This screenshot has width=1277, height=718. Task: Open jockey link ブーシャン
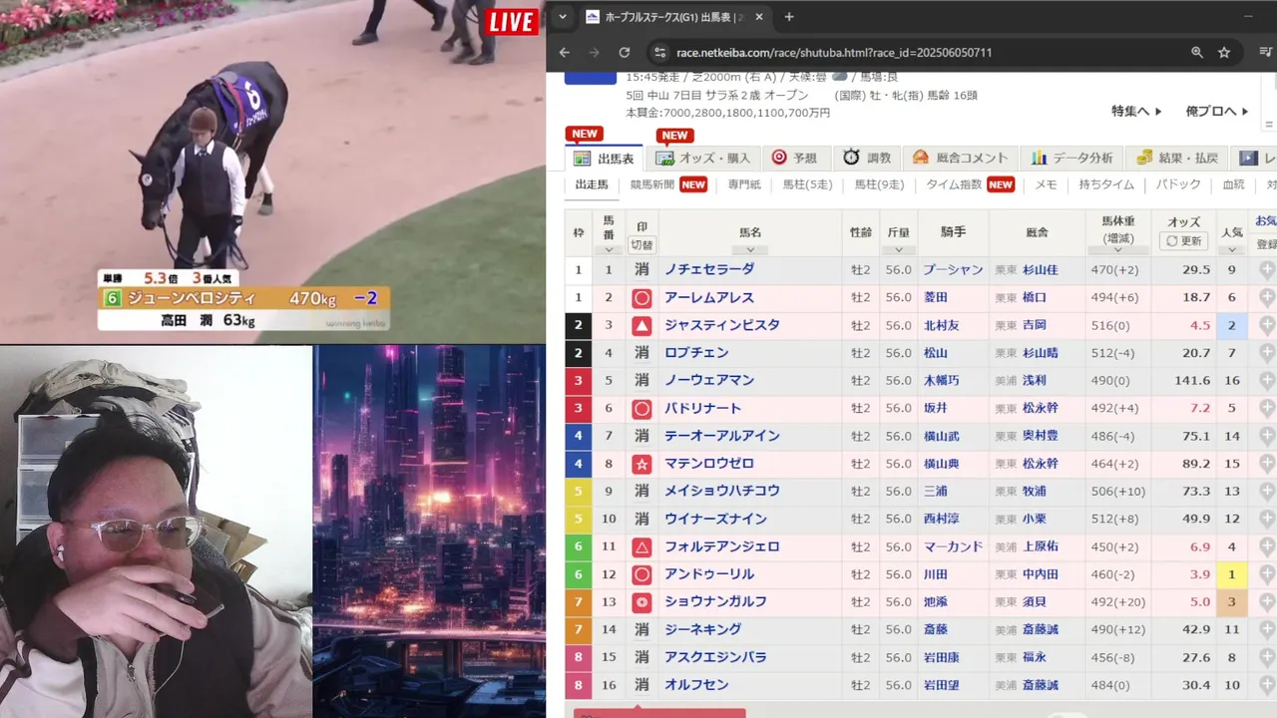point(953,269)
